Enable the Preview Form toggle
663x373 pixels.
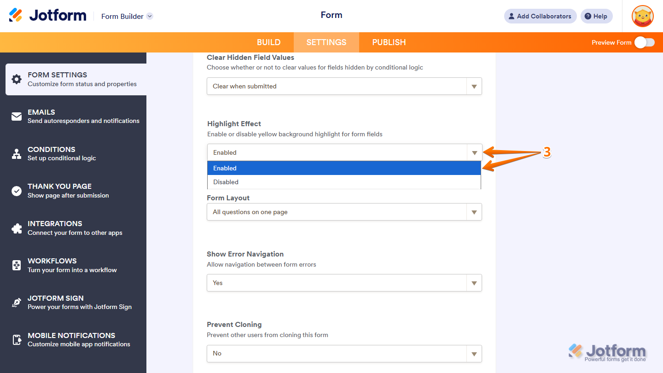[x=644, y=42]
